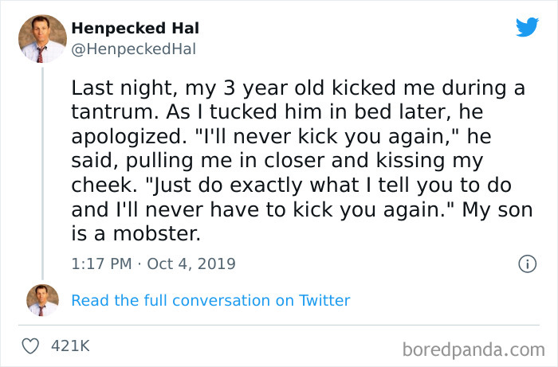This screenshot has width=558, height=367.
Task: Click the 1:17 PM timestamp
Action: pyautogui.click(x=102, y=264)
